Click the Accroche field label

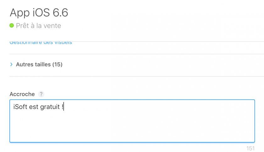22,94
